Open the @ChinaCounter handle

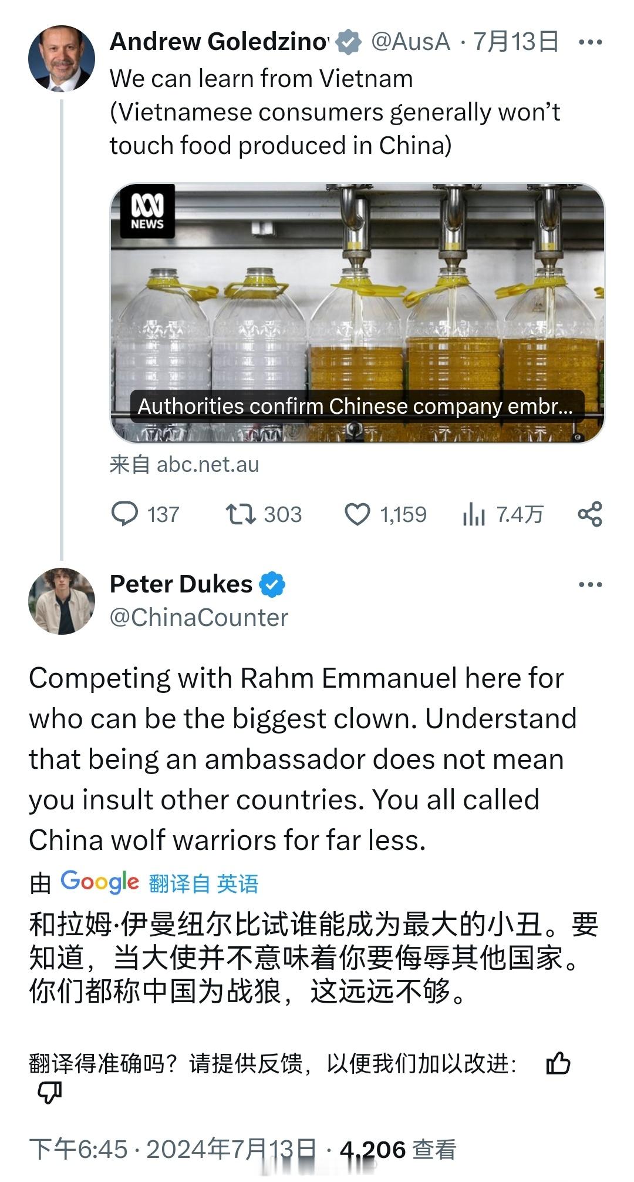tap(199, 618)
